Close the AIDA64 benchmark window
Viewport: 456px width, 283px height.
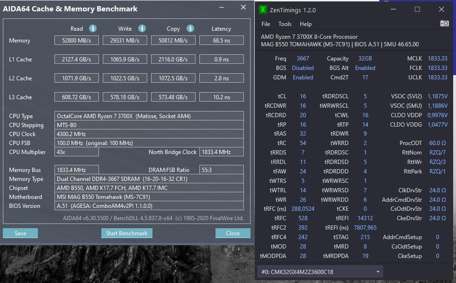(243, 8)
